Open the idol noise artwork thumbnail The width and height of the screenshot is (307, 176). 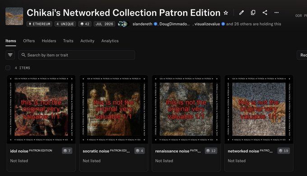point(42,109)
